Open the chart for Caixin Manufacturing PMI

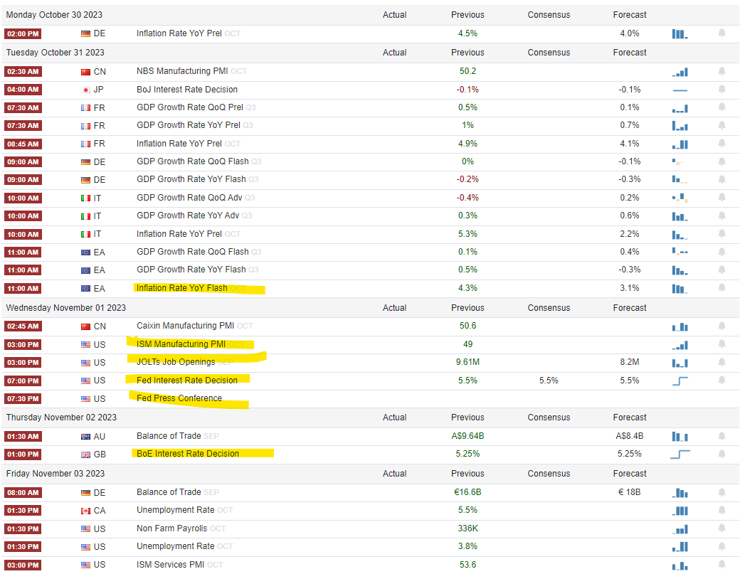pos(680,327)
